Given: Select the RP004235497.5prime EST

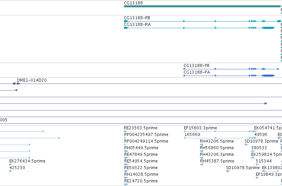Looking at the screenshot, I should click(x=146, y=135).
